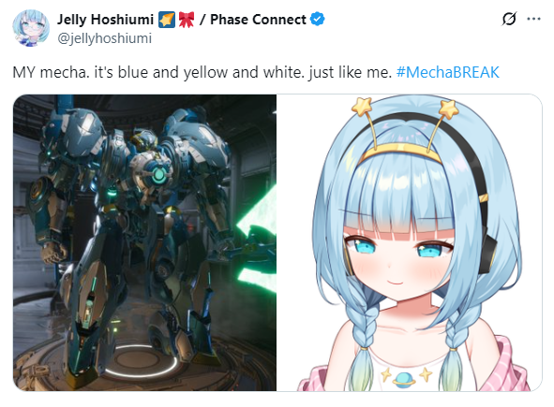Open the mecha screenshot image

pyautogui.click(x=144, y=242)
